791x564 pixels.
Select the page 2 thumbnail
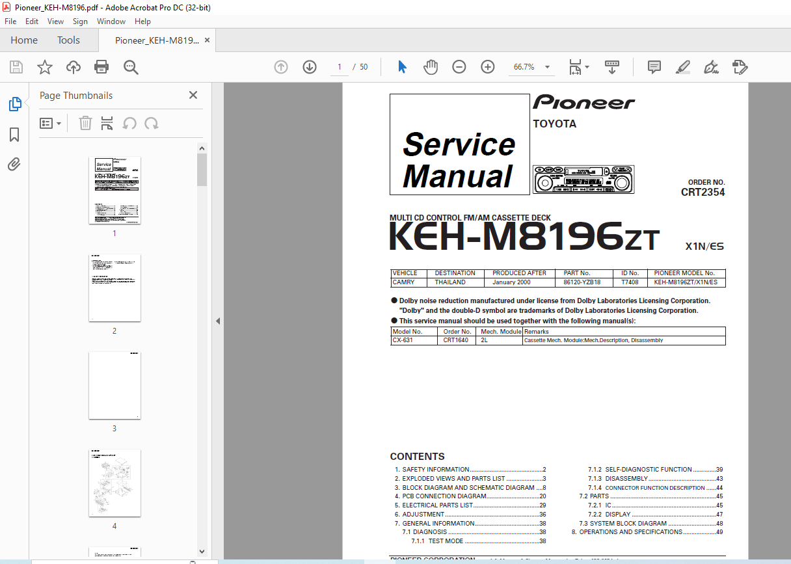114,288
